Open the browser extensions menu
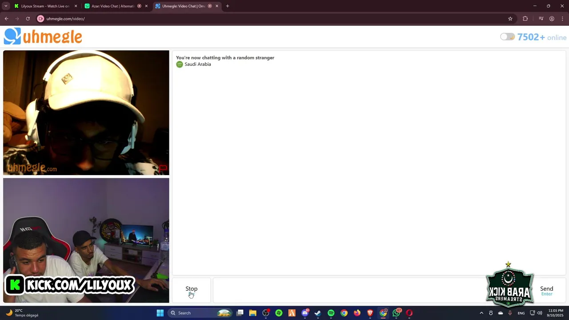569x320 pixels. click(x=525, y=19)
